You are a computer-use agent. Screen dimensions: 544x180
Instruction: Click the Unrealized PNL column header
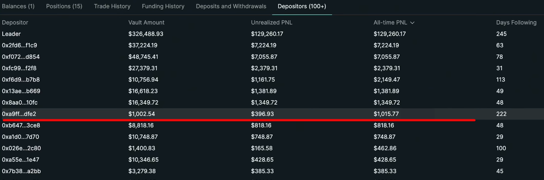coord(271,22)
